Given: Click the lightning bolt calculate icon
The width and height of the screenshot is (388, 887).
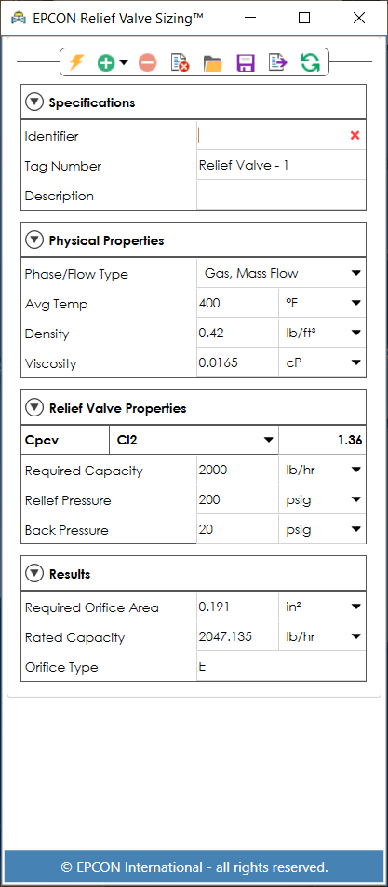Looking at the screenshot, I should tap(76, 62).
